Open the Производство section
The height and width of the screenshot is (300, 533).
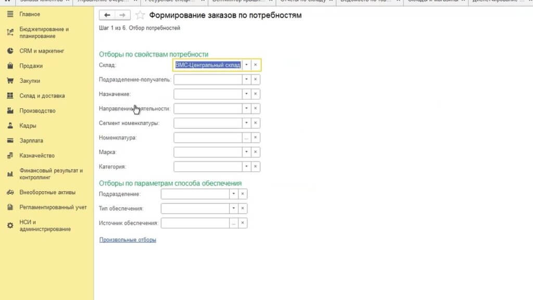pyautogui.click(x=37, y=111)
